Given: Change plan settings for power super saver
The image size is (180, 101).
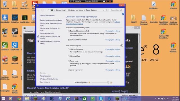Looking at the screenshot, I should (x=113, y=70).
